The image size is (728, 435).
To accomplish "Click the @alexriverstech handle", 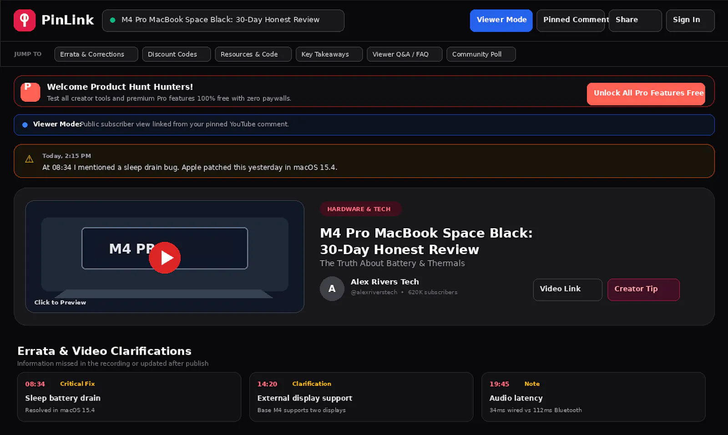I will coord(374,292).
